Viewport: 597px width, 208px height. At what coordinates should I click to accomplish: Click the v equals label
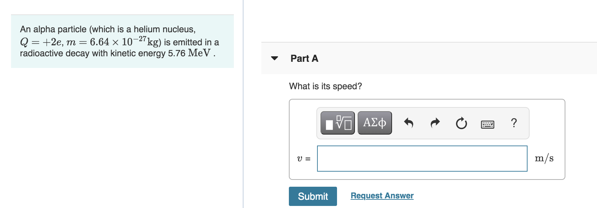303,158
